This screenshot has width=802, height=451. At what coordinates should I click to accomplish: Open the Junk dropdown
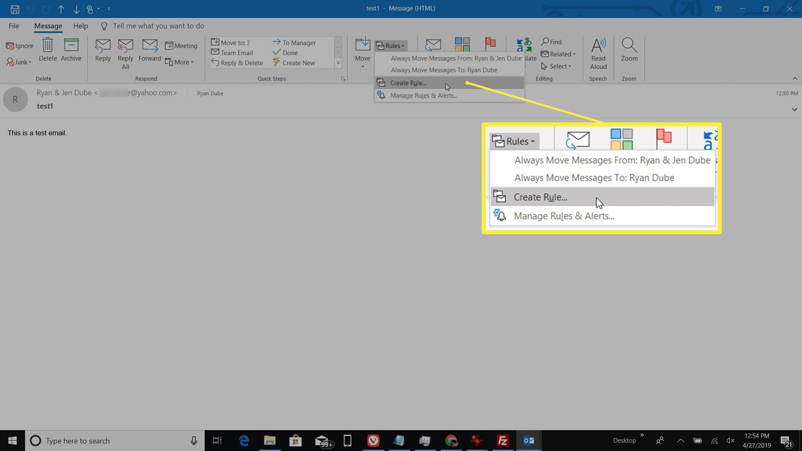coord(19,62)
